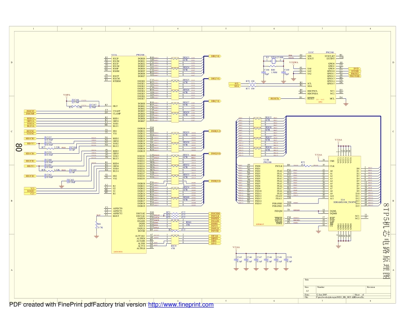
Task: Open the fineprint.com link in the footer
Action: tap(180, 305)
